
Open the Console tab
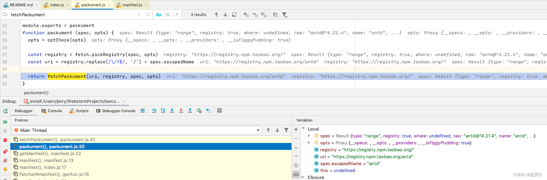[x=52, y=111]
